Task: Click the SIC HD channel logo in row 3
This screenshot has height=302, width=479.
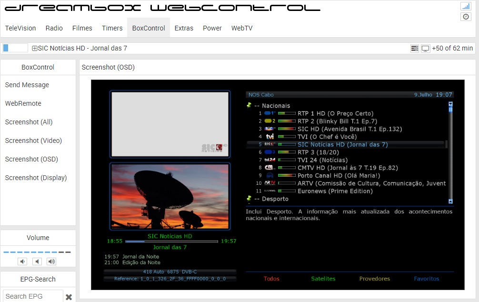Action: click(x=270, y=129)
